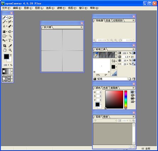Expand the pattern texture dropdown
This screenshot has width=158, height=151.
point(12,79)
